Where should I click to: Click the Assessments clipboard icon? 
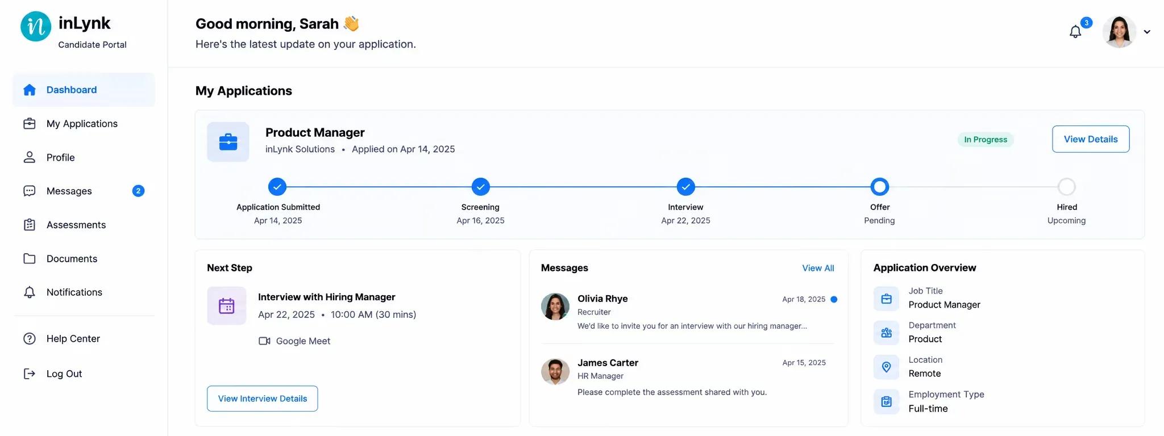pos(30,225)
